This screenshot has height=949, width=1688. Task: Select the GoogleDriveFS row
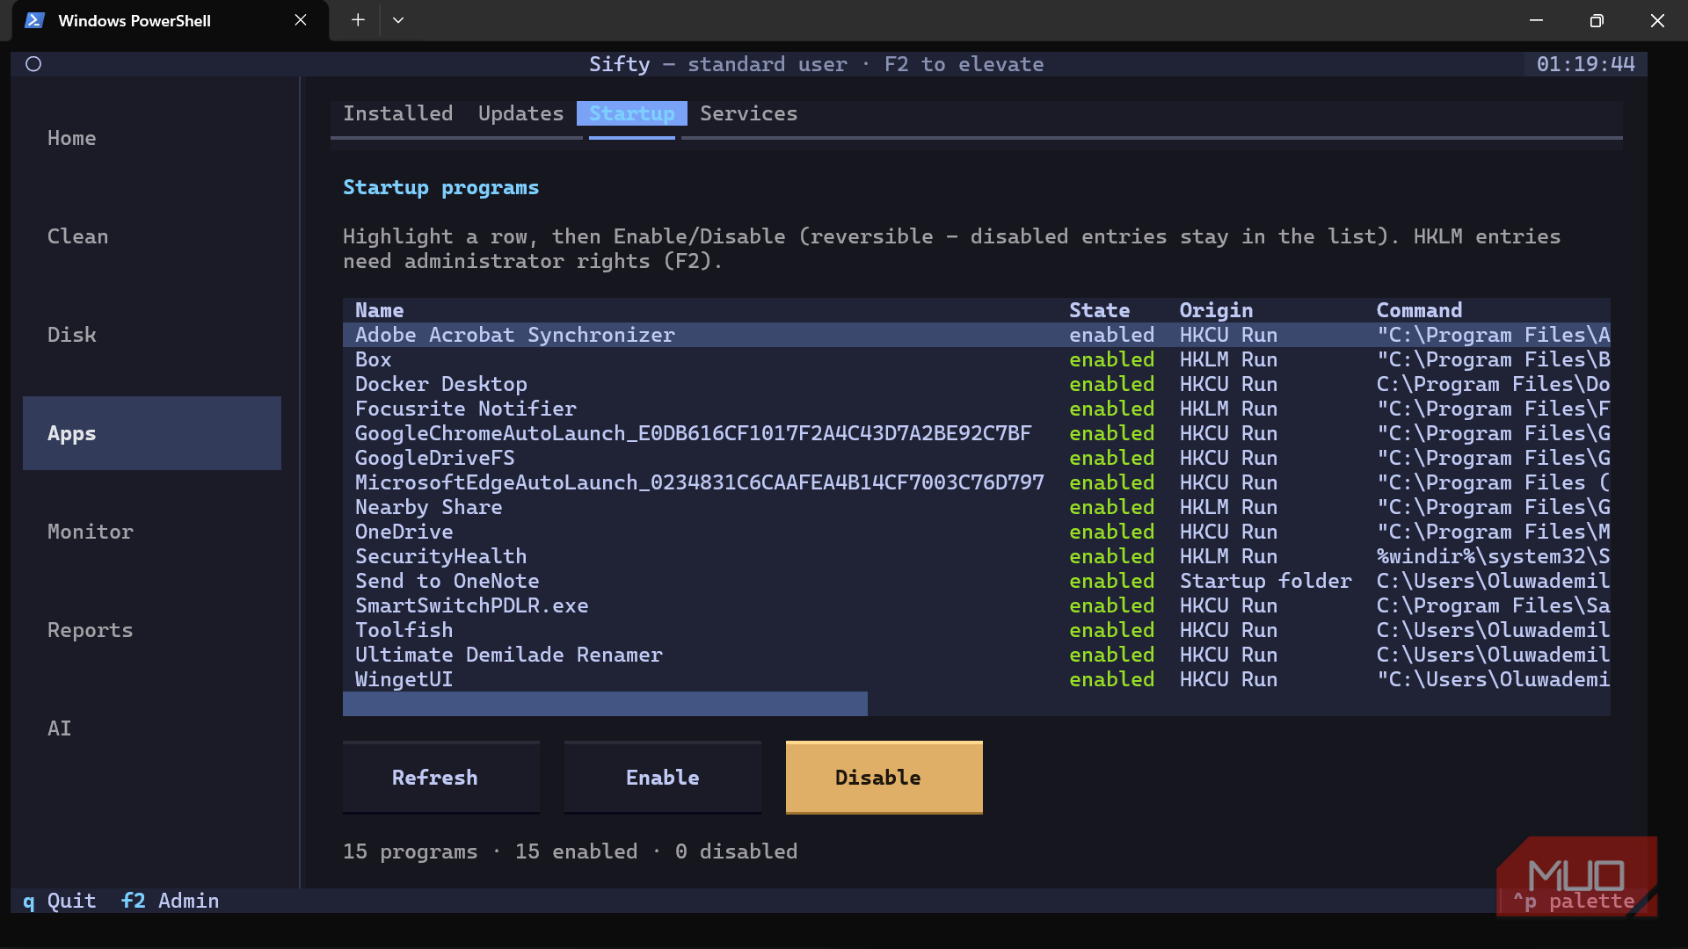977,458
